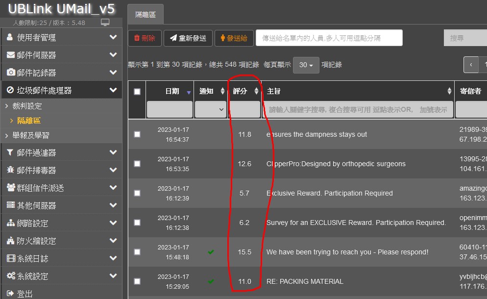
Task: Check the row with score 11.8
Action: click(x=137, y=134)
